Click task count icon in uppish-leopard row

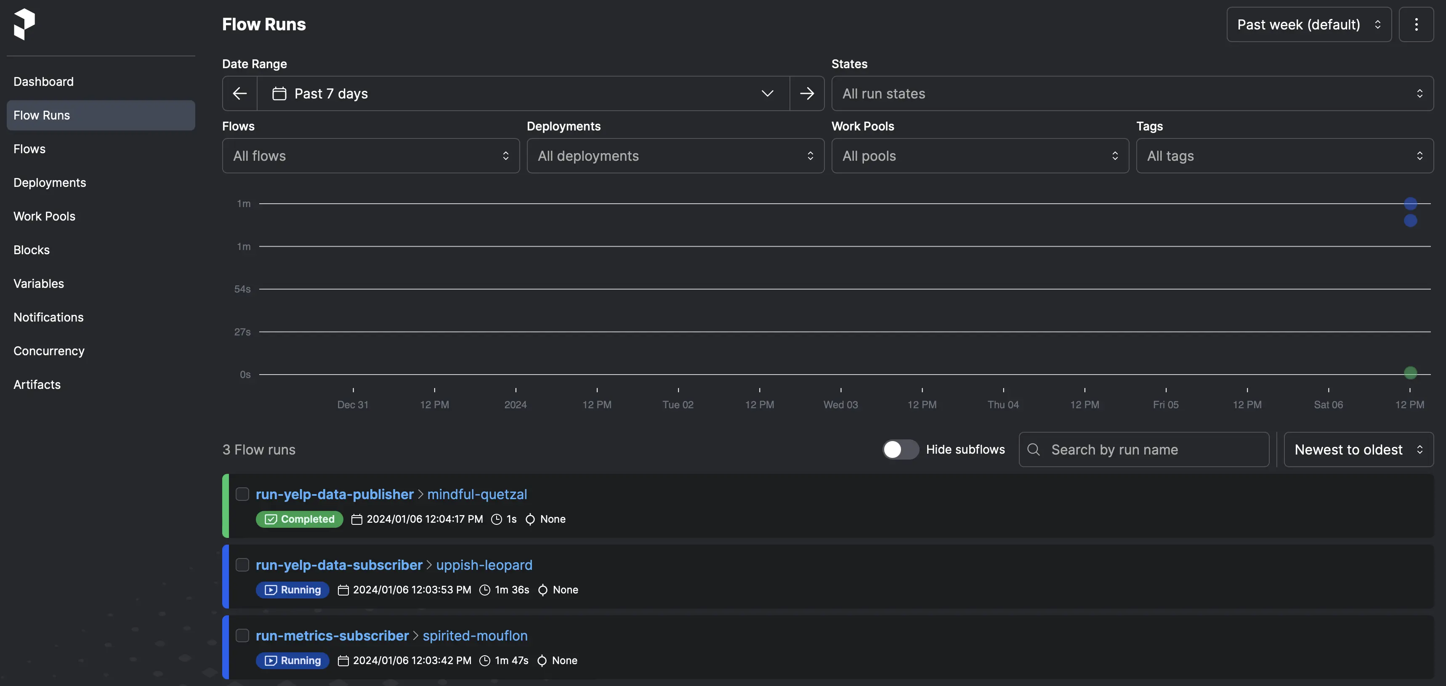click(543, 590)
